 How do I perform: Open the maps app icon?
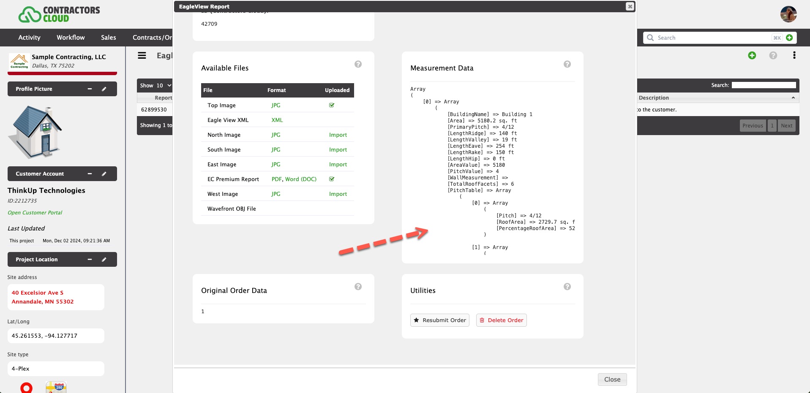(56, 387)
